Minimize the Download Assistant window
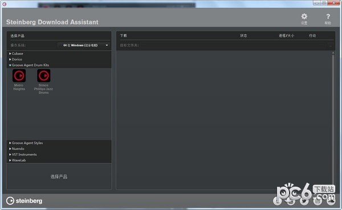Image resolution: width=342 pixels, height=210 pixels. tap(317, 3)
